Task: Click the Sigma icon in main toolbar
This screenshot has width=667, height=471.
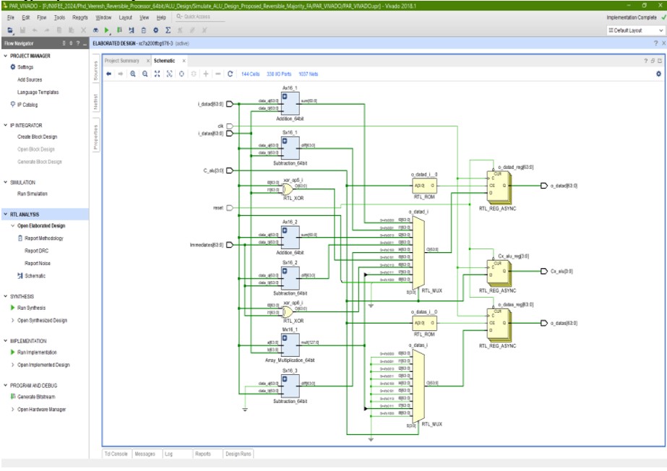Action: click(168, 30)
